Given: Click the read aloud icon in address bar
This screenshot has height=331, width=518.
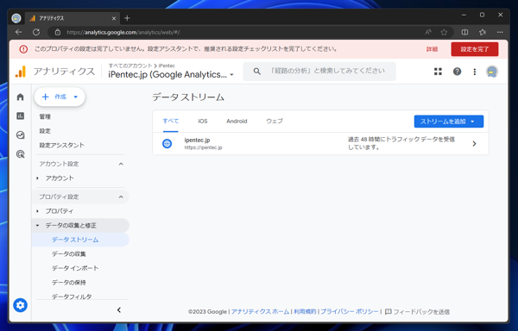Looking at the screenshot, I should (428, 32).
